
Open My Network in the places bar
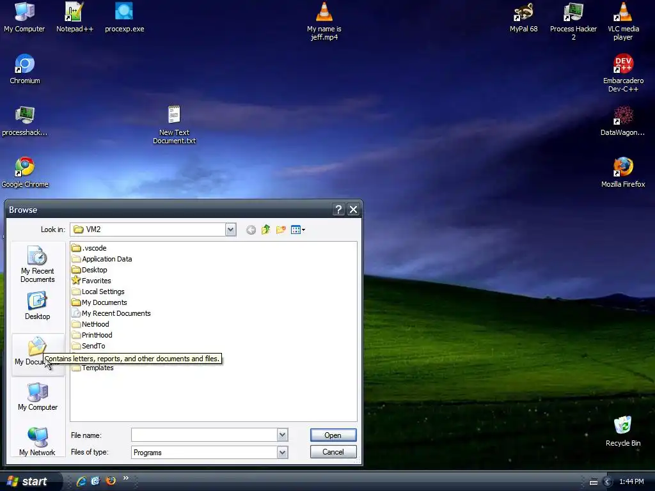pos(38,442)
